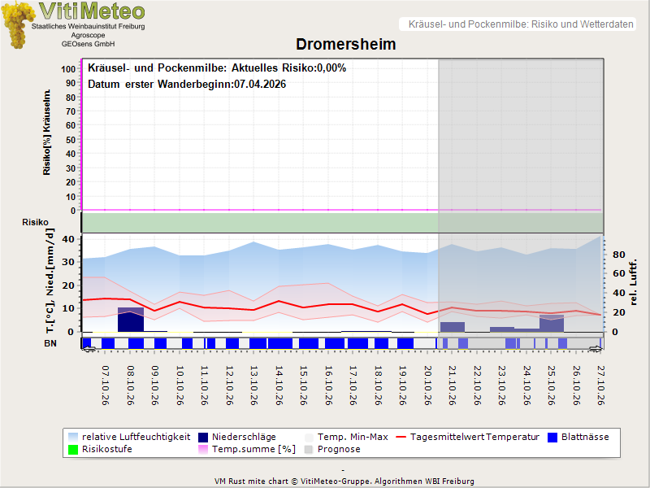Click the date label 23.10.26
The height and width of the screenshot is (488, 650).
pyautogui.click(x=501, y=385)
